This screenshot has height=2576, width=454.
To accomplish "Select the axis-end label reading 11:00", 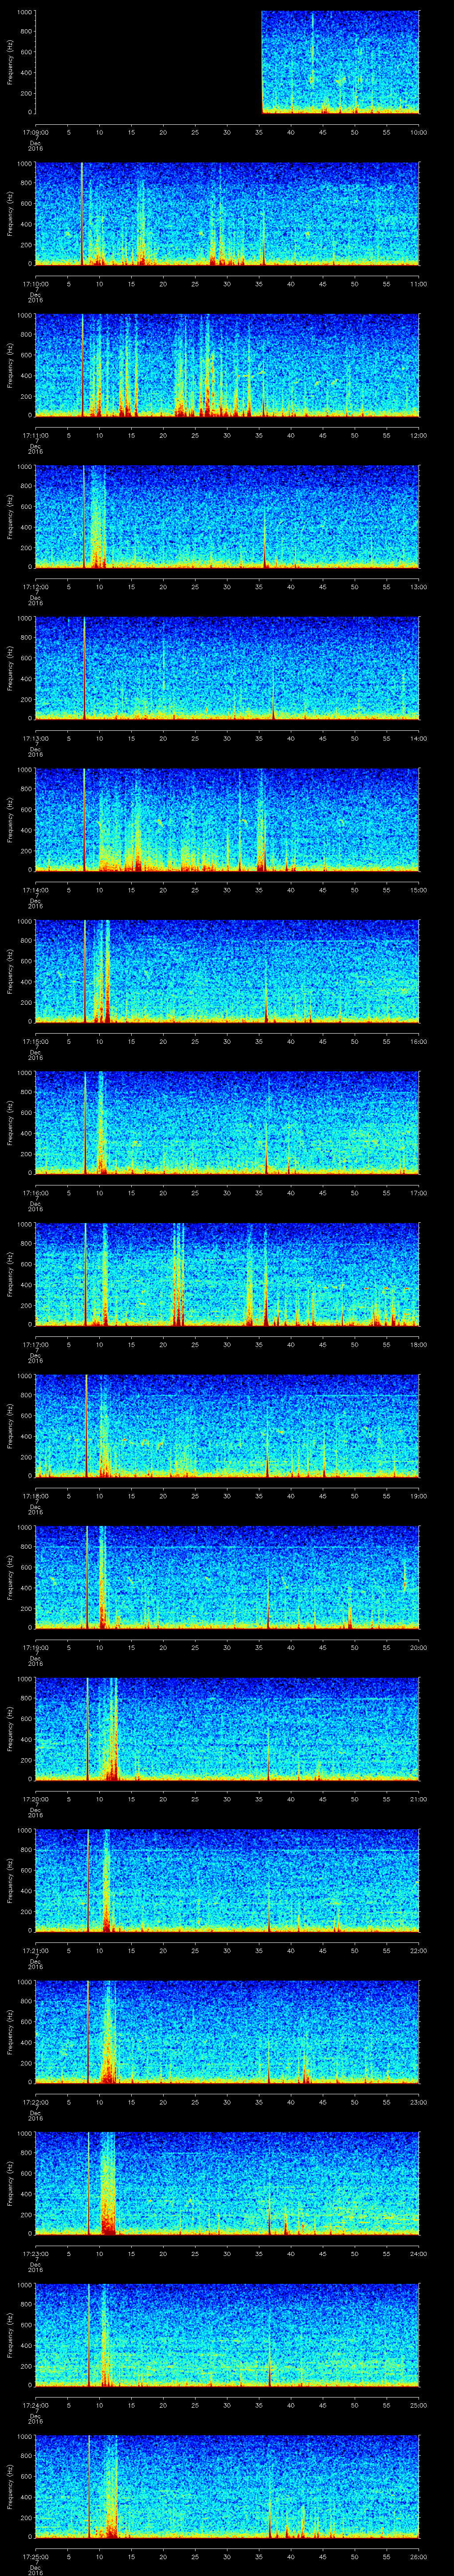I will (418, 284).
